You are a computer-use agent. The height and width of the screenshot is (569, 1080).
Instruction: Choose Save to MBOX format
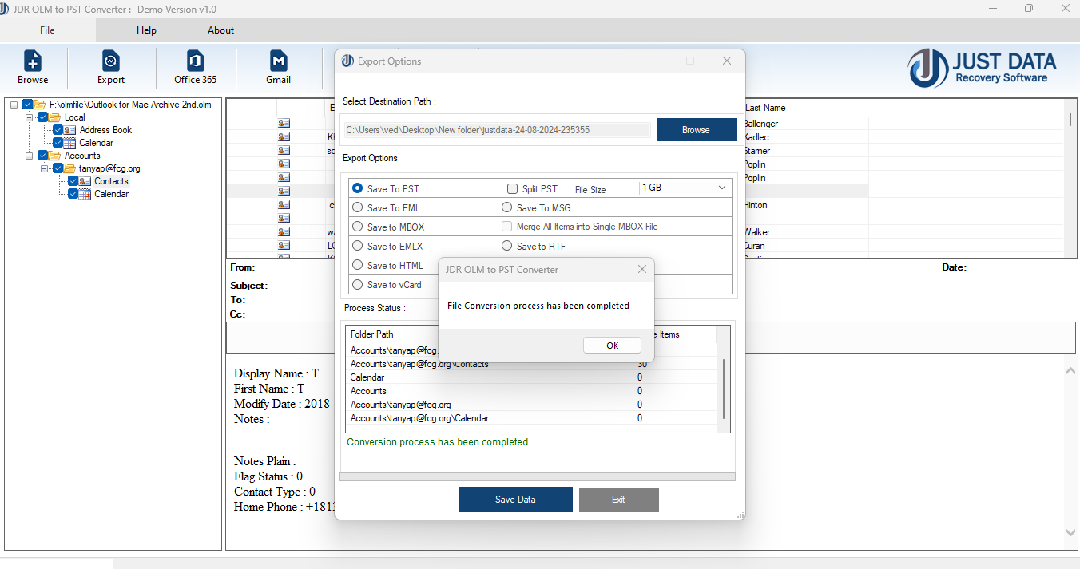tap(358, 227)
